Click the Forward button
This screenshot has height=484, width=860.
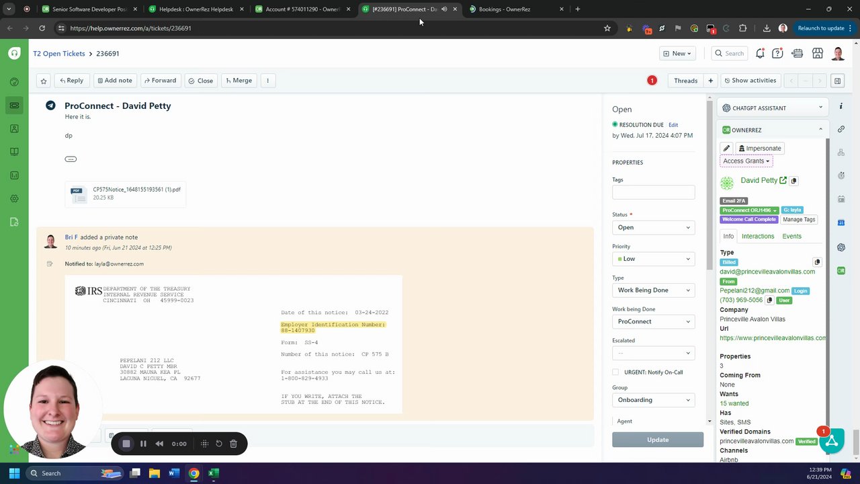click(160, 81)
